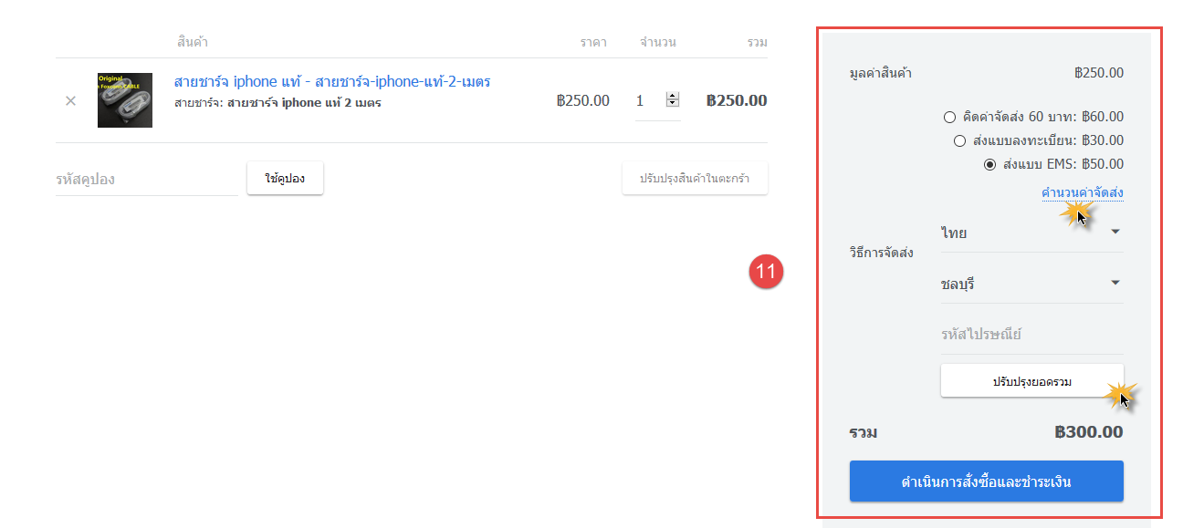Open the province dropdown showing ชลบุรี
1183x528 pixels.
[x=1031, y=284]
